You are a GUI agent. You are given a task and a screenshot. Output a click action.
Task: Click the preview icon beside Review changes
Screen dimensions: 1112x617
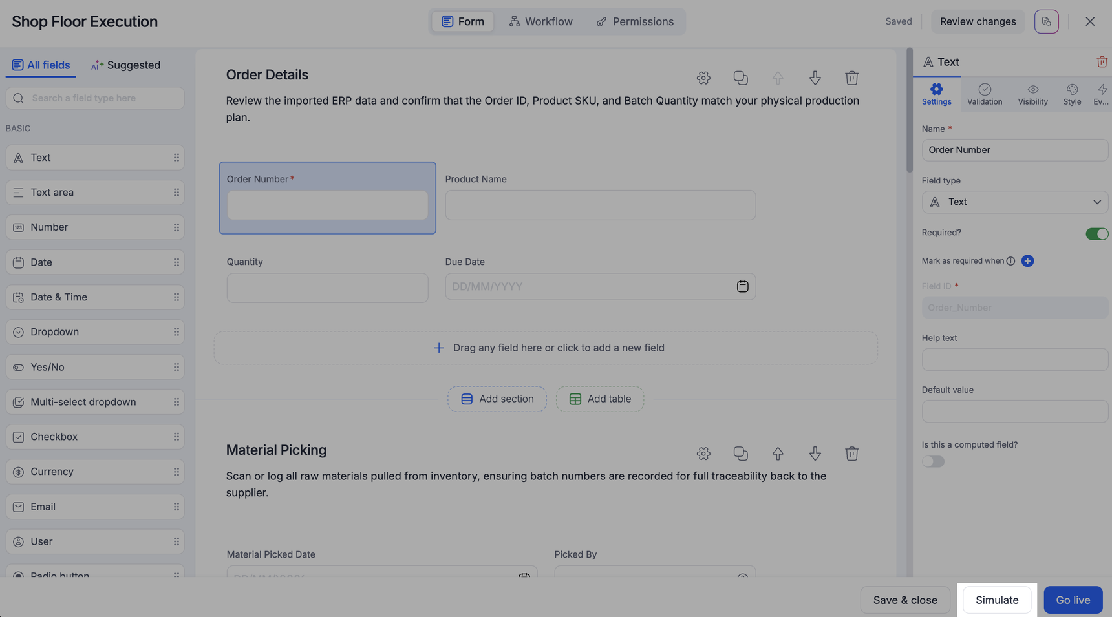(1046, 21)
